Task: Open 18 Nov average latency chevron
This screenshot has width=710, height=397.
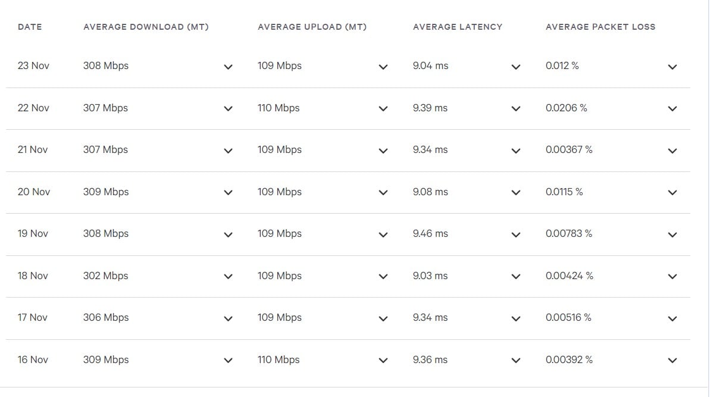Action: [x=516, y=277]
